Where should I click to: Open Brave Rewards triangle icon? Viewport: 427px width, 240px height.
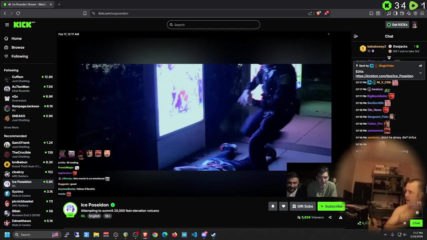326,13
